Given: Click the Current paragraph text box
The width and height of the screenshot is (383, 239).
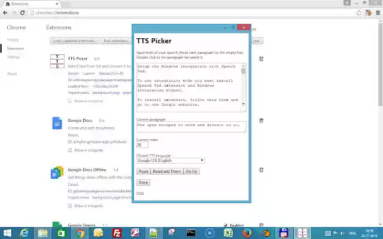Looking at the screenshot, I should tap(191, 127).
